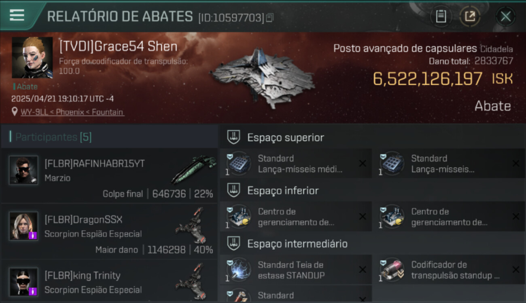This screenshot has height=303, width=526.
Task: Collapse the Espaço intermediário section
Action: tap(233, 244)
